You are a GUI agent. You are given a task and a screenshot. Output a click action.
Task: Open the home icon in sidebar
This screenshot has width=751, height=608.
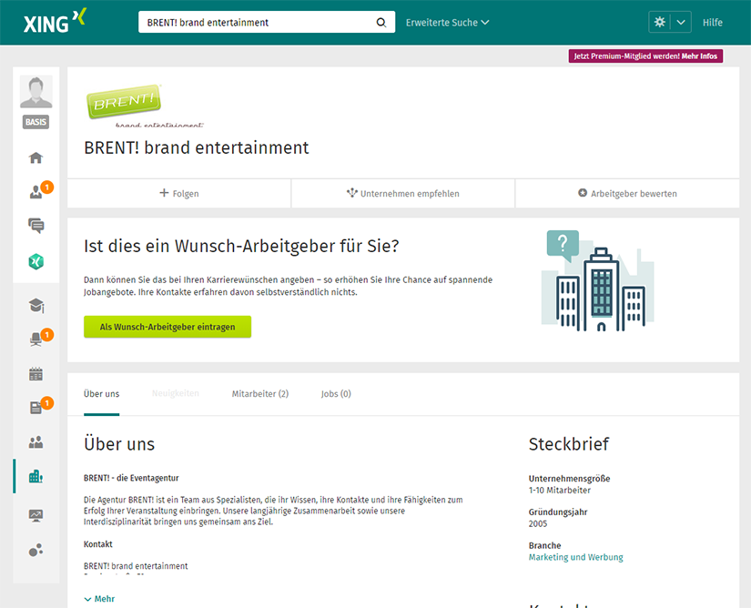point(36,157)
